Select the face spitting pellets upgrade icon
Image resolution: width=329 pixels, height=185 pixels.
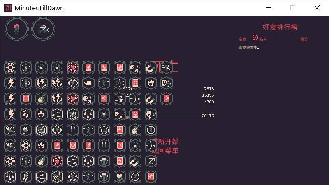point(167,83)
